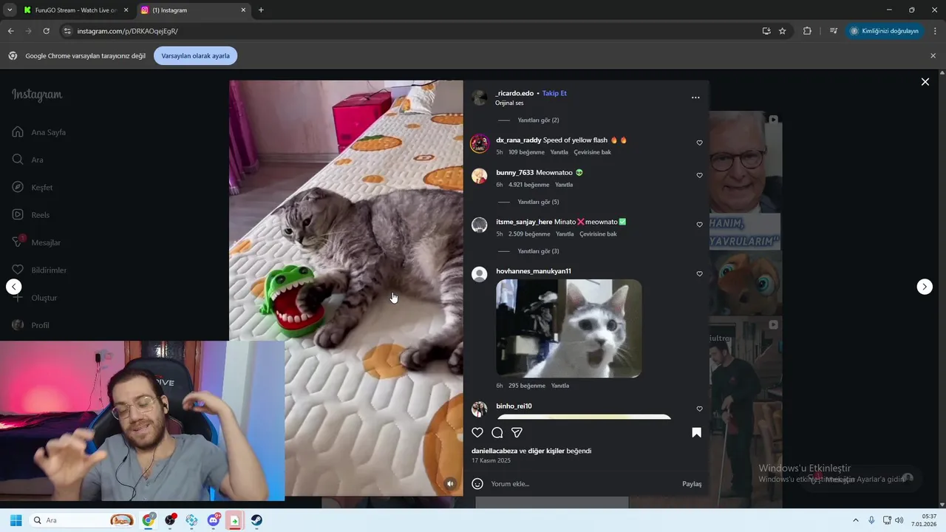Viewport: 946px width, 532px height.
Task: Click the comment bubble icon
Action: [x=497, y=433]
